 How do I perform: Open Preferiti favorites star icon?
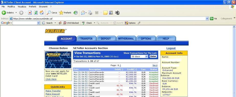(65, 13)
